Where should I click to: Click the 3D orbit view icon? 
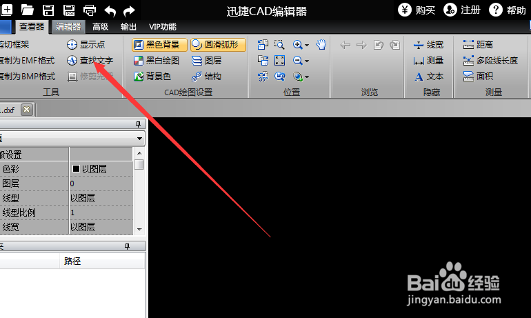tap(298, 77)
